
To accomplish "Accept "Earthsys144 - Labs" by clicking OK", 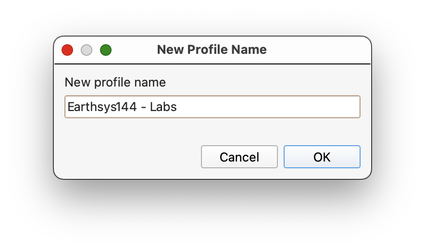I will point(322,157).
